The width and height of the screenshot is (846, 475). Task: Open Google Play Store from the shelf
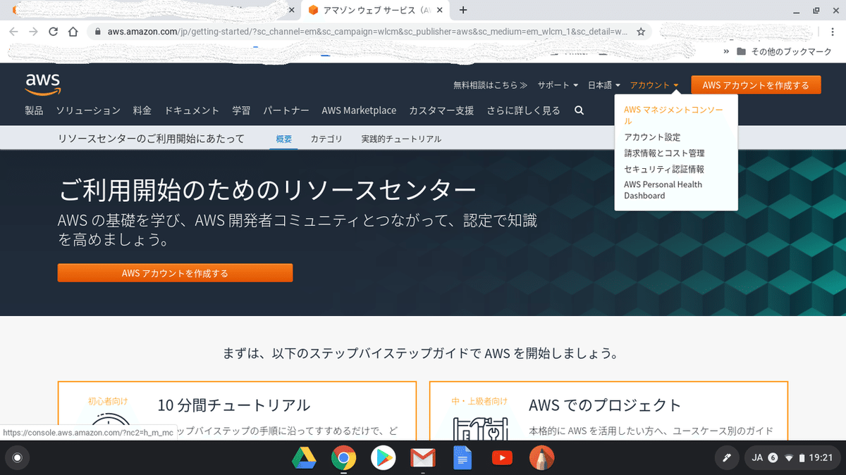(383, 458)
